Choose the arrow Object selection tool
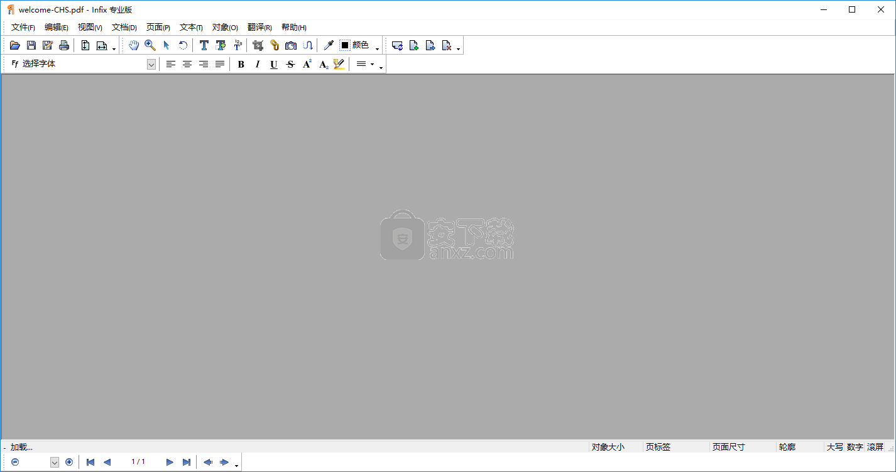896x472 pixels. [167, 45]
